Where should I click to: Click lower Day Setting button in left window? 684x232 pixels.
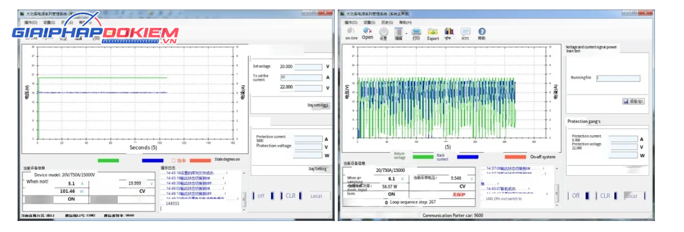point(318,169)
